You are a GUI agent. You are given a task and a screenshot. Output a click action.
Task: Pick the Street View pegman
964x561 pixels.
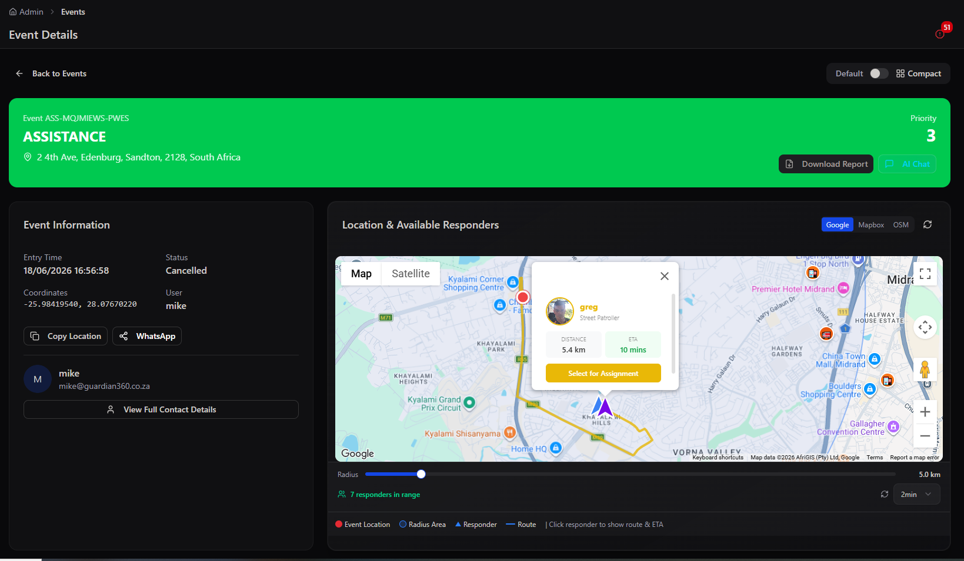925,369
